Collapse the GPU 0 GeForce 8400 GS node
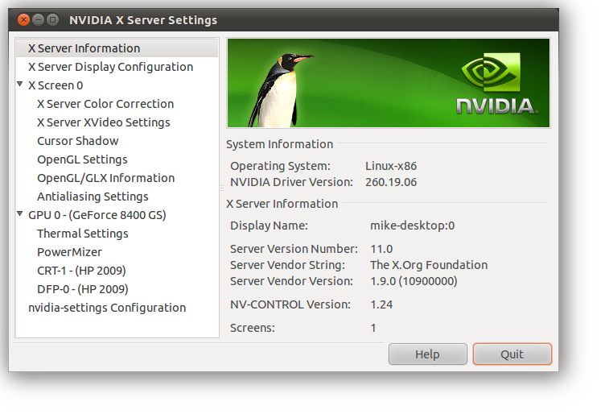 point(20,215)
